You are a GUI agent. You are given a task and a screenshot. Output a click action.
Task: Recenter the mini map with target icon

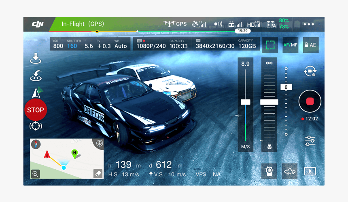click(100, 143)
